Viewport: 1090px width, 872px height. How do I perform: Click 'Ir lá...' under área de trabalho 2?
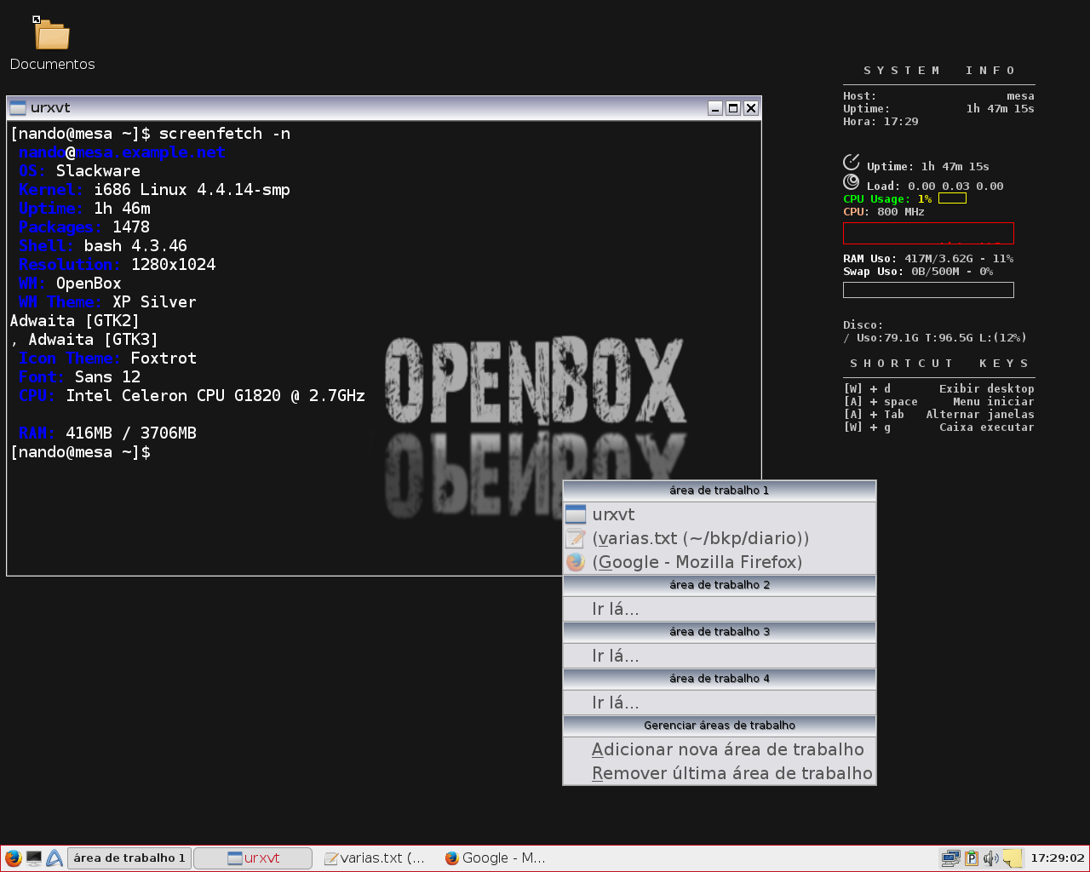tap(720, 609)
